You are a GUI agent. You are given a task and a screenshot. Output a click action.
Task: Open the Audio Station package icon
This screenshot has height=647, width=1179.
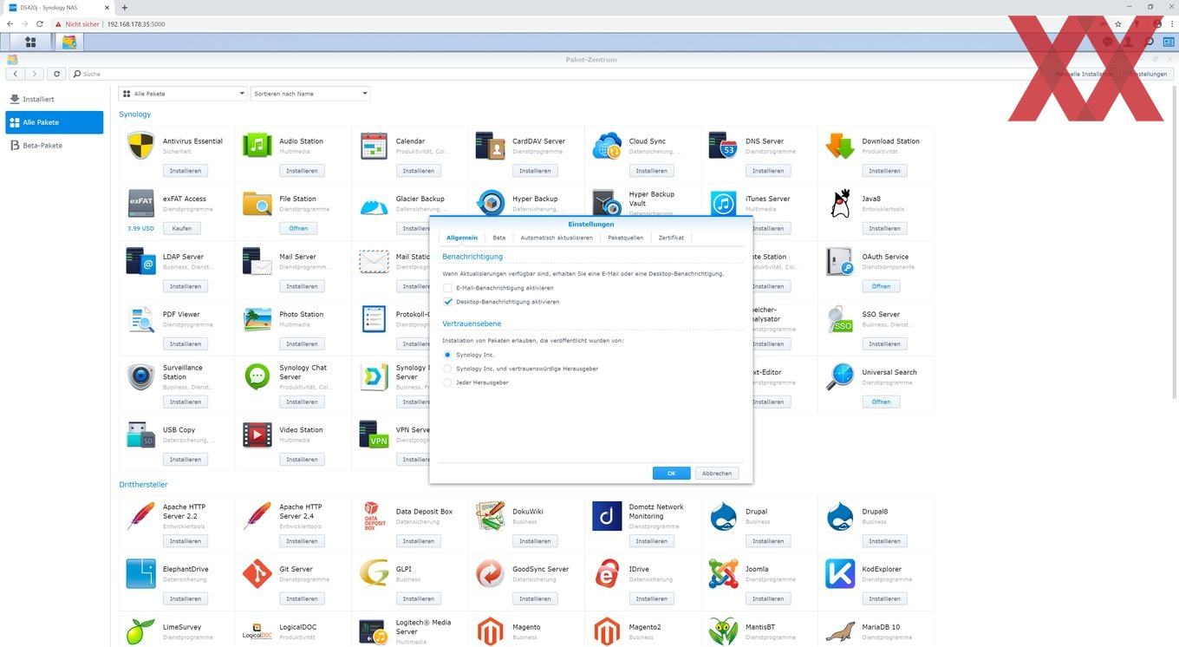(257, 146)
